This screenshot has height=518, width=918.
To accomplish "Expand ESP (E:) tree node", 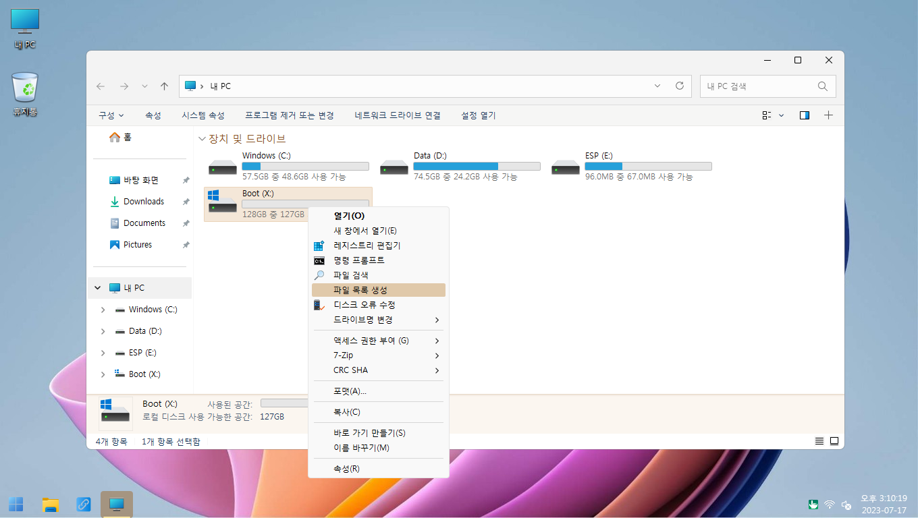I will pos(103,353).
